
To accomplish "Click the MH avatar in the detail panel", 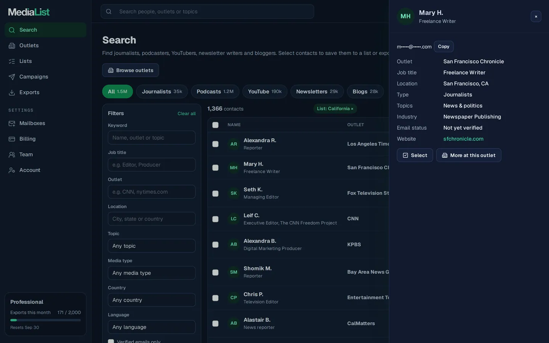I will 406,16.
